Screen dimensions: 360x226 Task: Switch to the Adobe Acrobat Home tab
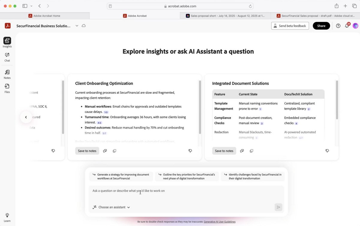coord(45,16)
